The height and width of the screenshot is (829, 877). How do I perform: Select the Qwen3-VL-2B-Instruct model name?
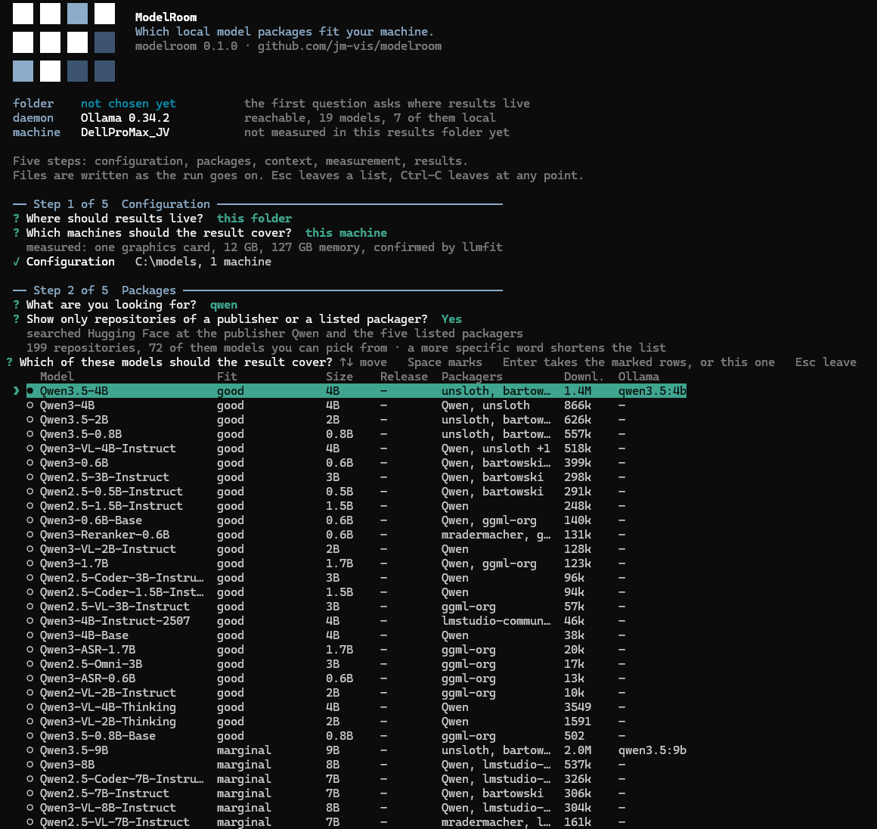click(x=108, y=549)
